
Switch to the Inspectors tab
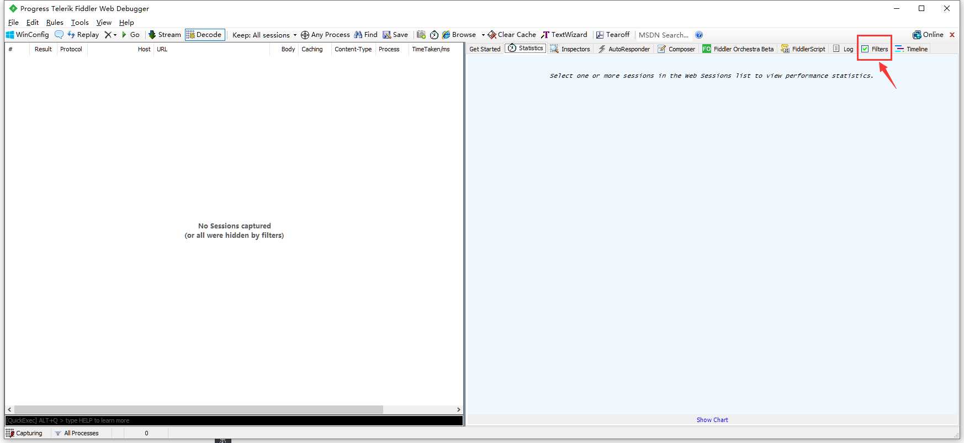coord(570,49)
